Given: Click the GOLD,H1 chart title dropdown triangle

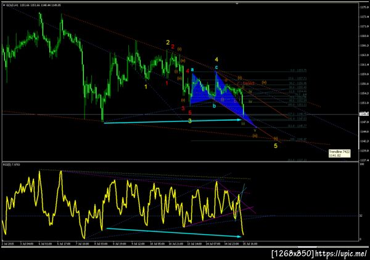Looking at the screenshot, I should (x=4, y=5).
